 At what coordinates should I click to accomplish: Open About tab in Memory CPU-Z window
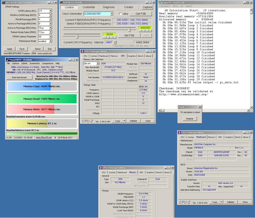coord(167,172)
